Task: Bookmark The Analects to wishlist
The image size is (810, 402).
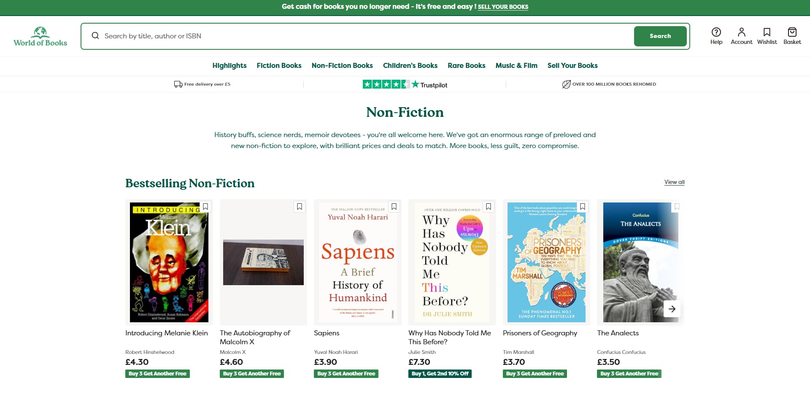Action: tap(677, 207)
